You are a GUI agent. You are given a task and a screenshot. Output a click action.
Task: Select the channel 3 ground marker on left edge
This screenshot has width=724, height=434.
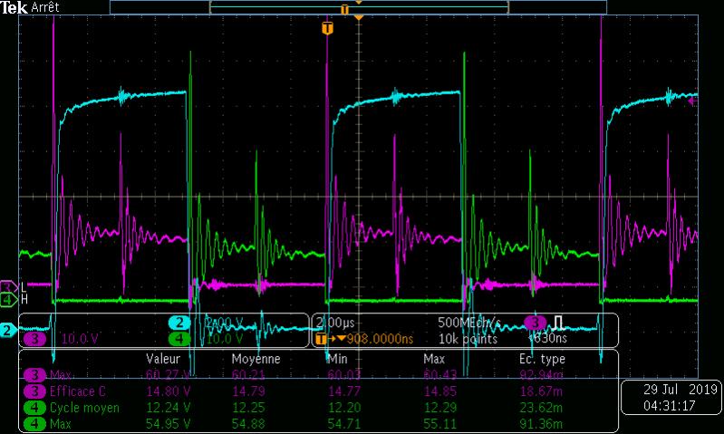9,287
